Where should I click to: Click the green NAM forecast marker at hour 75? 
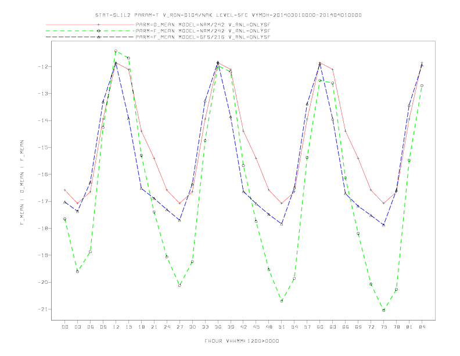[x=384, y=310]
